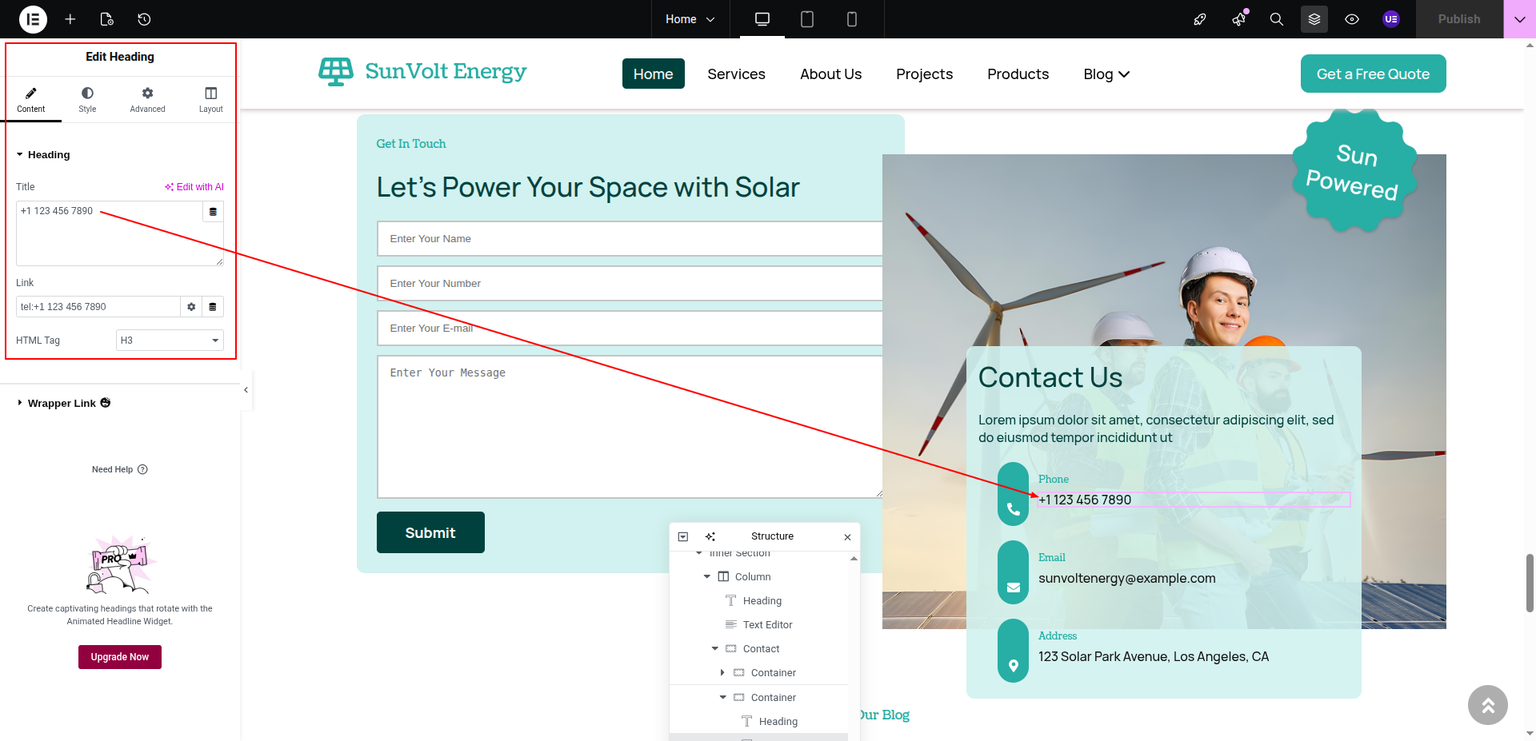Switch to the Style tab
Image resolution: width=1536 pixels, height=741 pixels.
point(87,99)
